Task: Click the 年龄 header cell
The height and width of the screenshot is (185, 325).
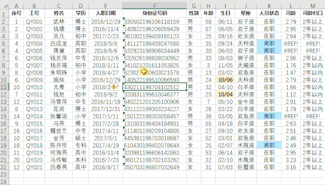Action: click(208, 13)
